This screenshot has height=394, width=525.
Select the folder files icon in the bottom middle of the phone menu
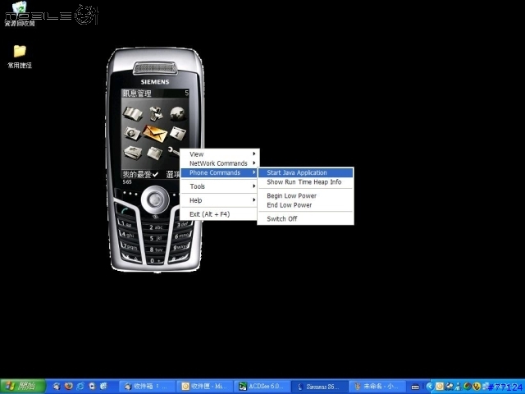(x=155, y=153)
